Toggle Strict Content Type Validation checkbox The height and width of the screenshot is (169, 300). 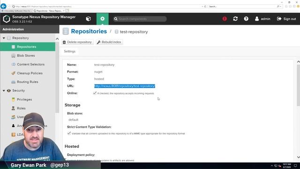(x=69, y=133)
